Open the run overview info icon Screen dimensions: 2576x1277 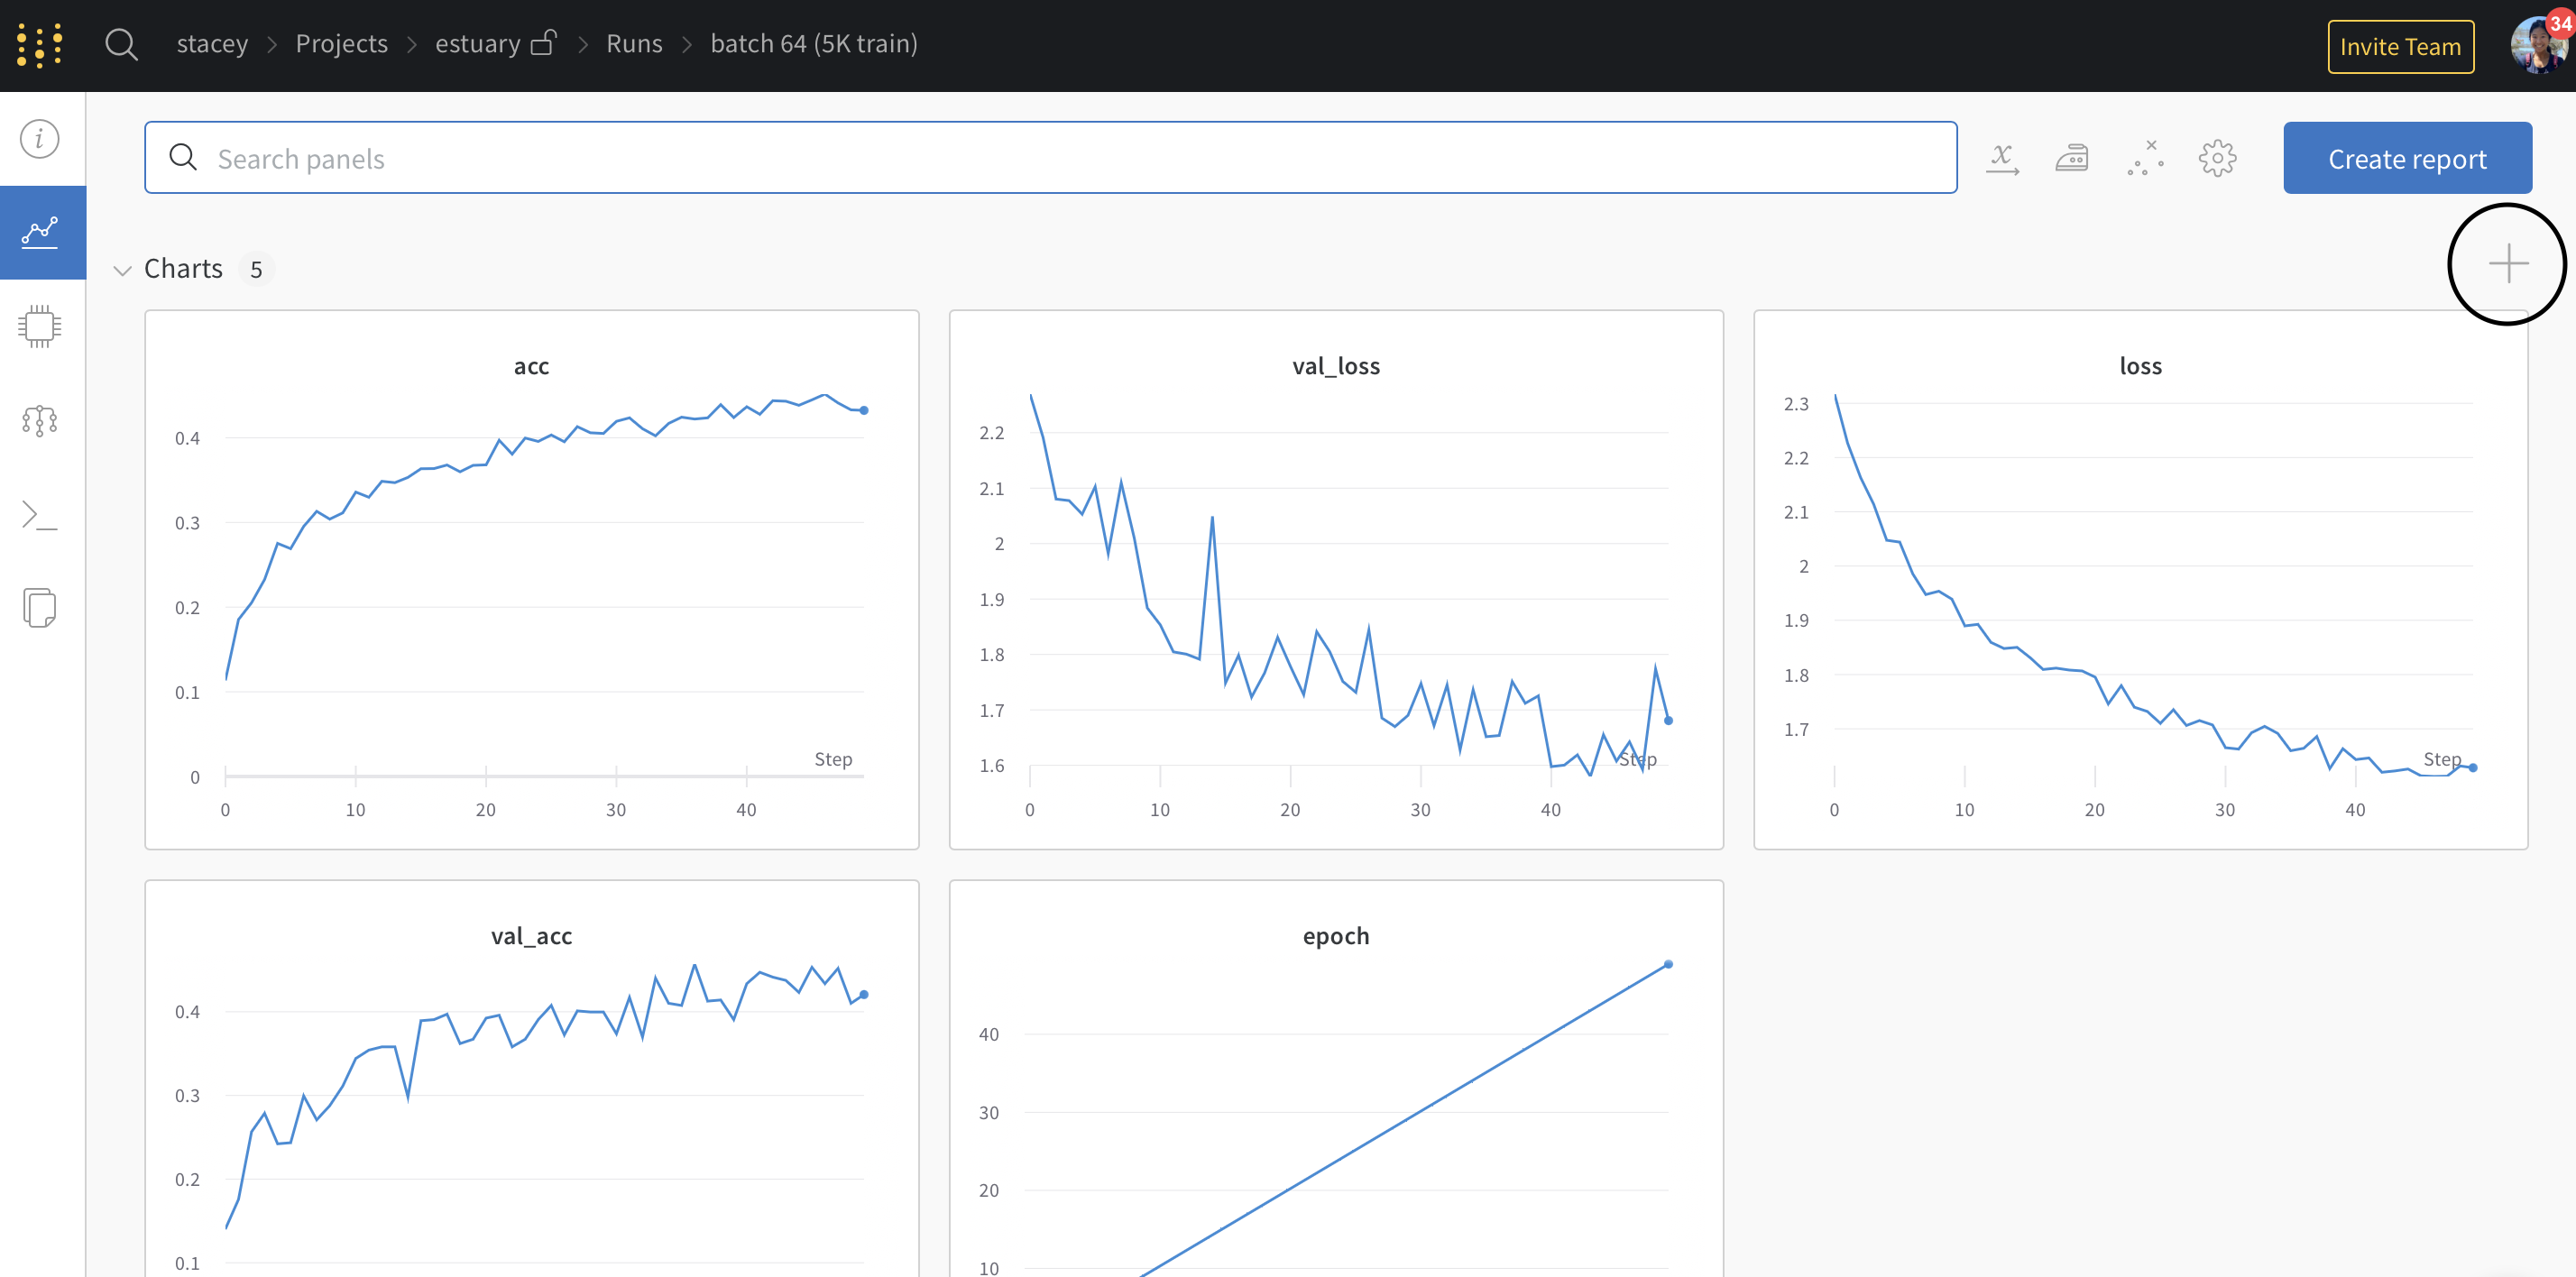(x=40, y=139)
